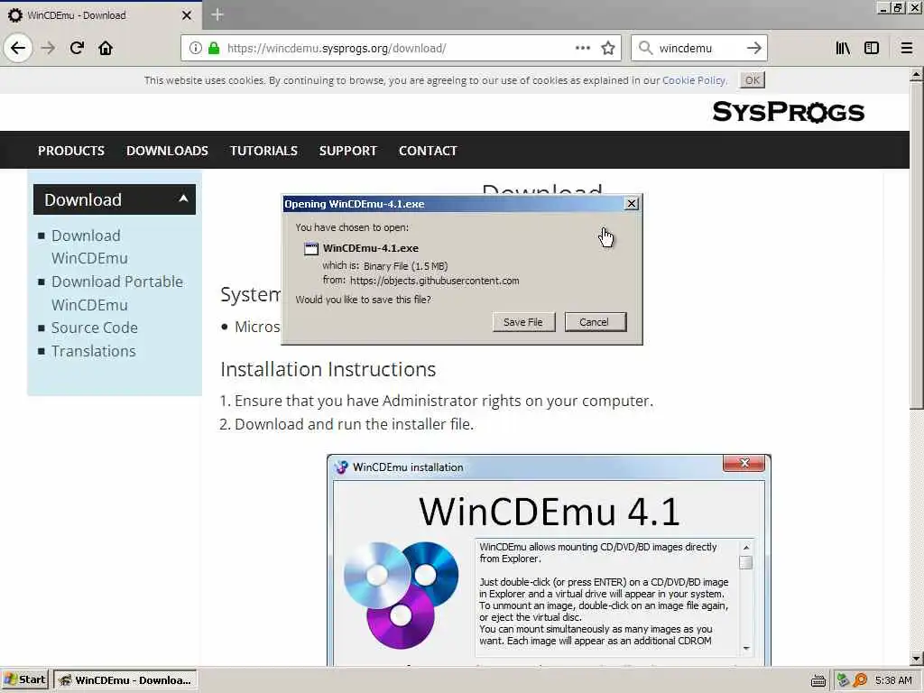Image resolution: width=924 pixels, height=693 pixels.
Task: Click the SysProgs logo
Action: (788, 112)
